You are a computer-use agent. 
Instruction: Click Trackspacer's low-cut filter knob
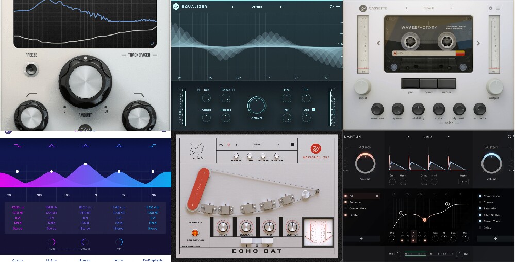[x=31, y=117]
